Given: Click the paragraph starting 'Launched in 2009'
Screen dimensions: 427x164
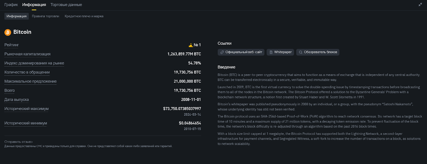Looking at the screenshot, I should click(x=319, y=92).
